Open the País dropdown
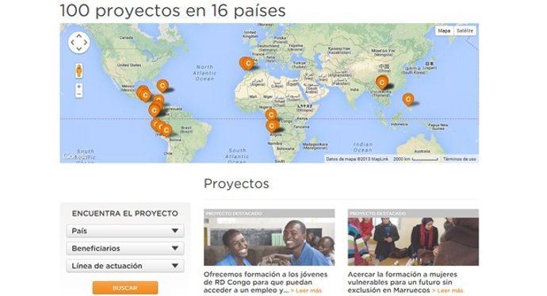This screenshot has width=547, height=296. tap(125, 231)
